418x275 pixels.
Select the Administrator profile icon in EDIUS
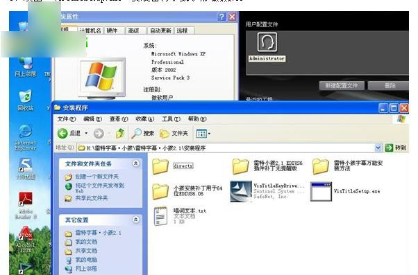[x=267, y=42]
